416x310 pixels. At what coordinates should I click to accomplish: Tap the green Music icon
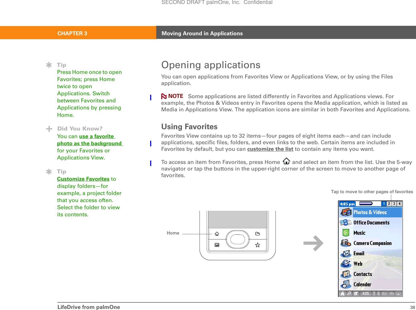click(x=346, y=233)
